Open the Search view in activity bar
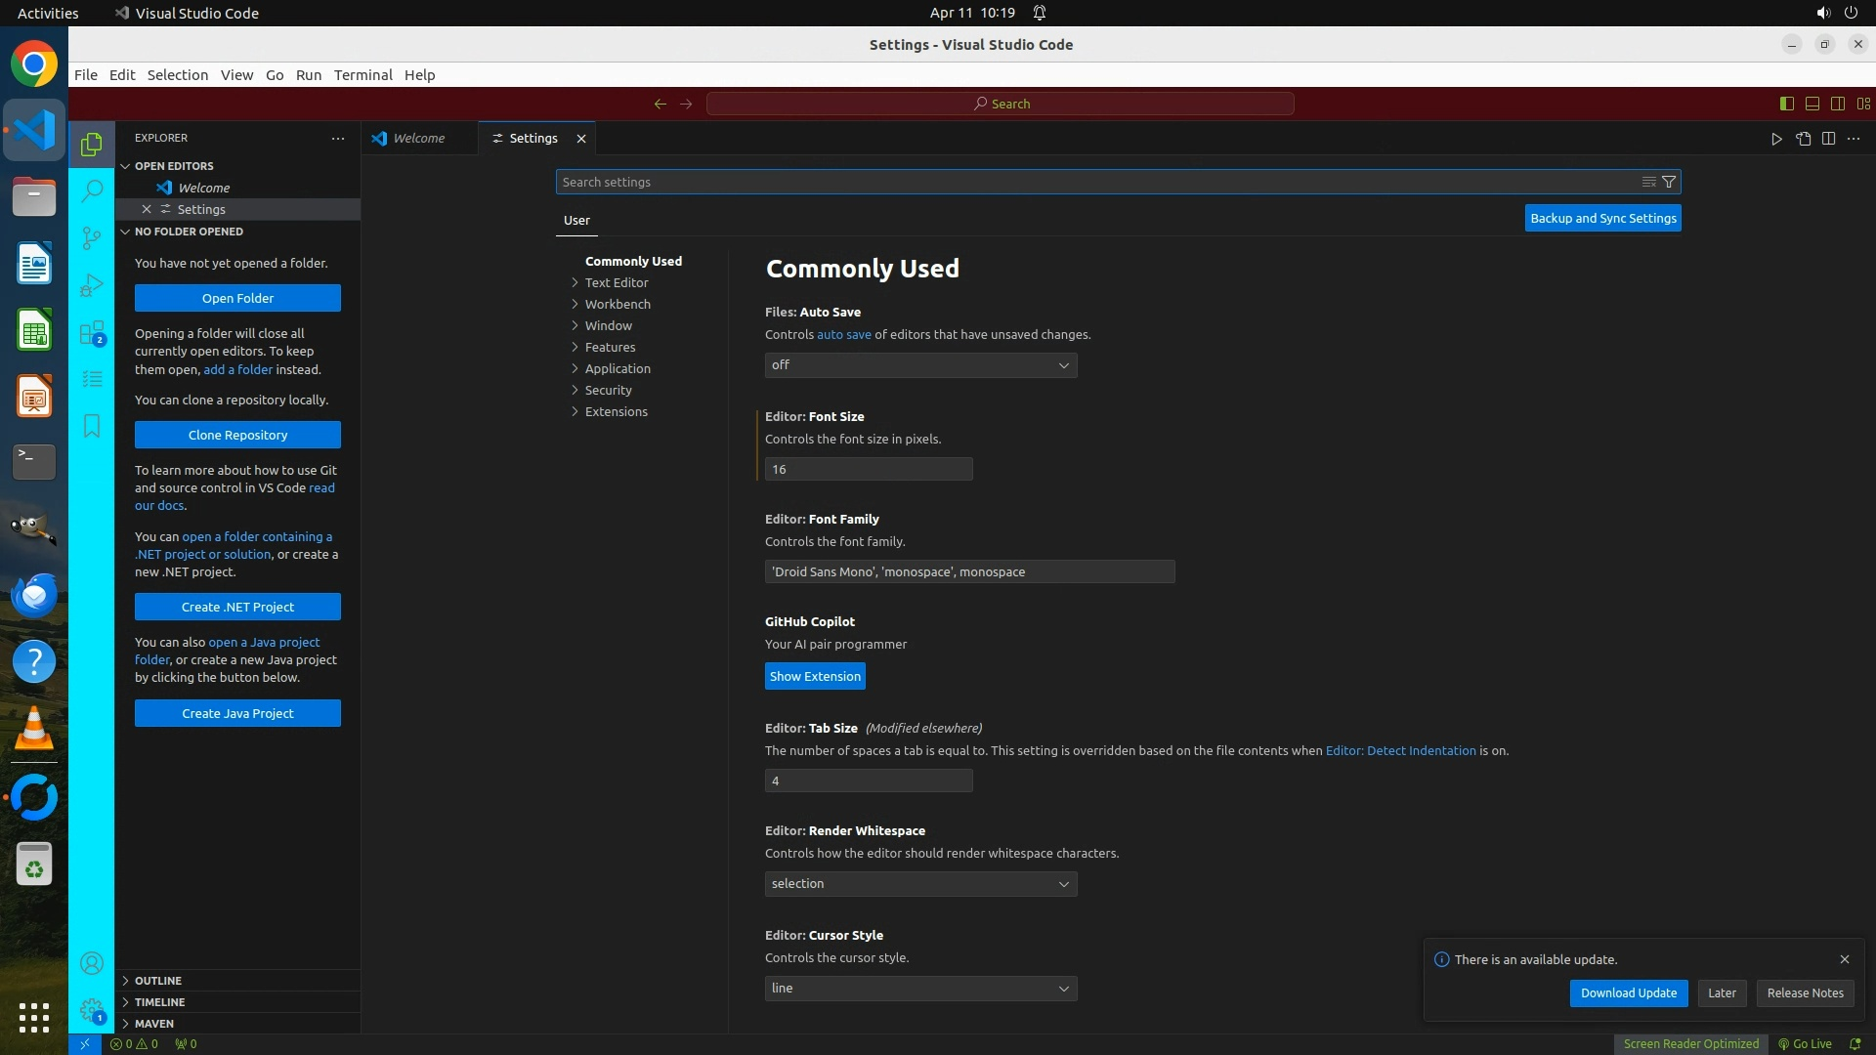Image resolution: width=1876 pixels, height=1055 pixels. (92, 190)
